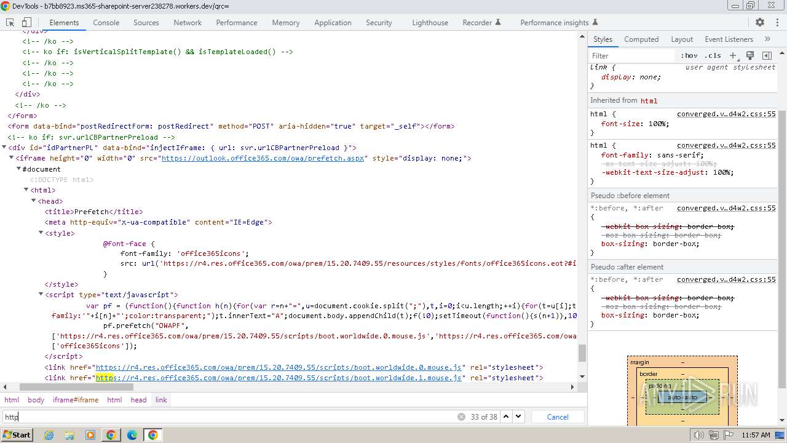
Task: Open Microsoft Edge from taskbar
Action: 132,435
